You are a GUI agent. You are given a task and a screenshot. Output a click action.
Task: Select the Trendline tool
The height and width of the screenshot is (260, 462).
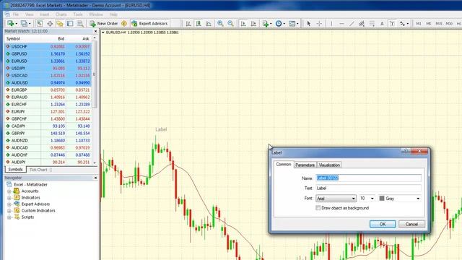click(x=352, y=24)
